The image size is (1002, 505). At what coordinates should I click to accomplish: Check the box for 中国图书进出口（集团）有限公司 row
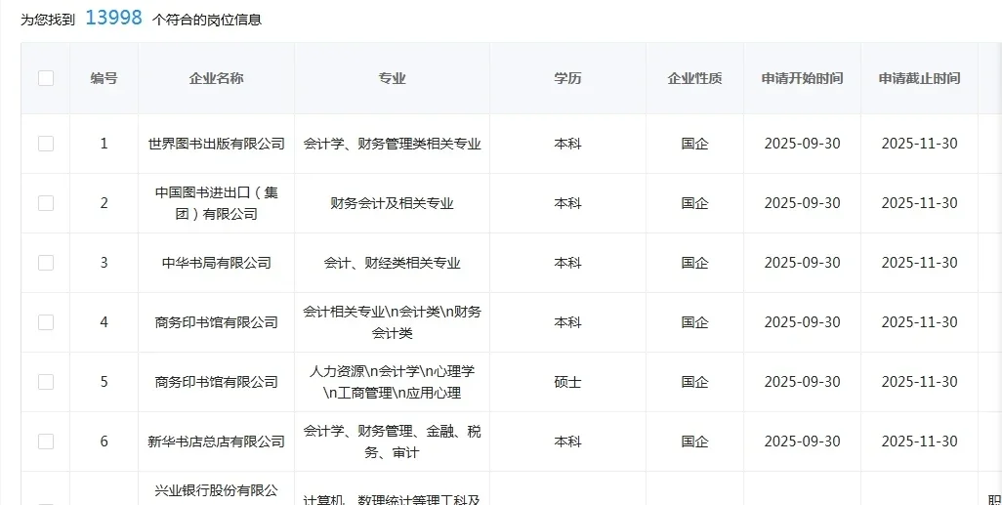pos(46,202)
